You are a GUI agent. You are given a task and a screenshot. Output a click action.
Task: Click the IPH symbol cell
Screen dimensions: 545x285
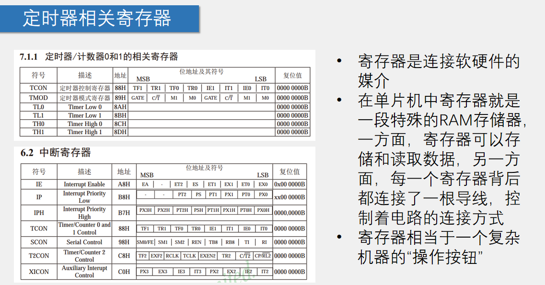pyautogui.click(x=39, y=213)
